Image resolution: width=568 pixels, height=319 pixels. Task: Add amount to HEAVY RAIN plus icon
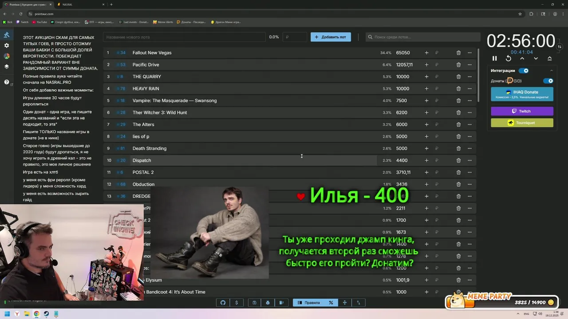pyautogui.click(x=426, y=89)
